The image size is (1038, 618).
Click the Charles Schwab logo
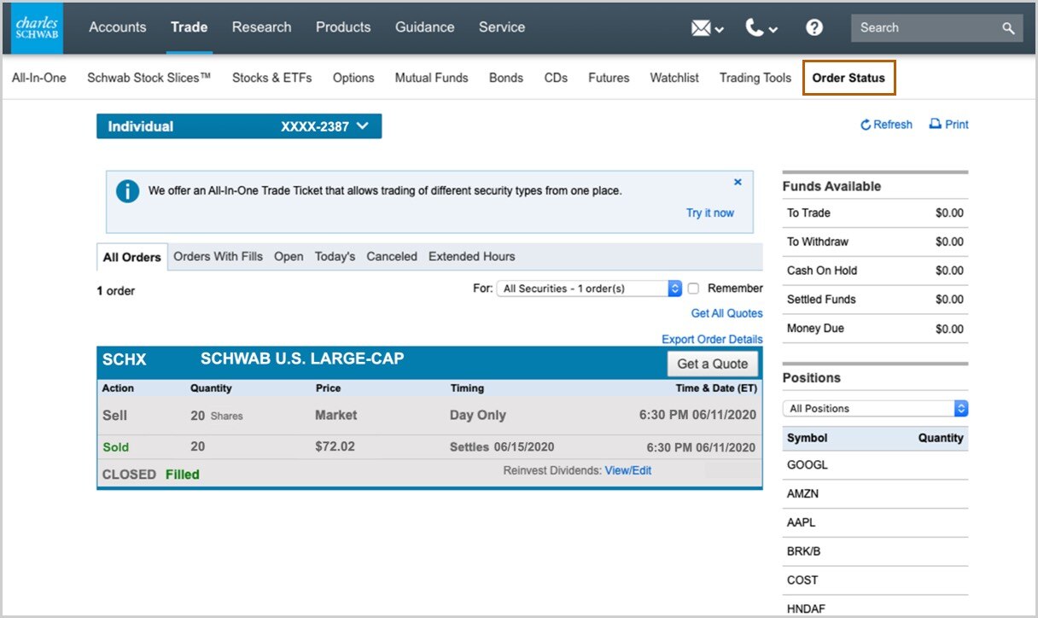click(x=37, y=28)
